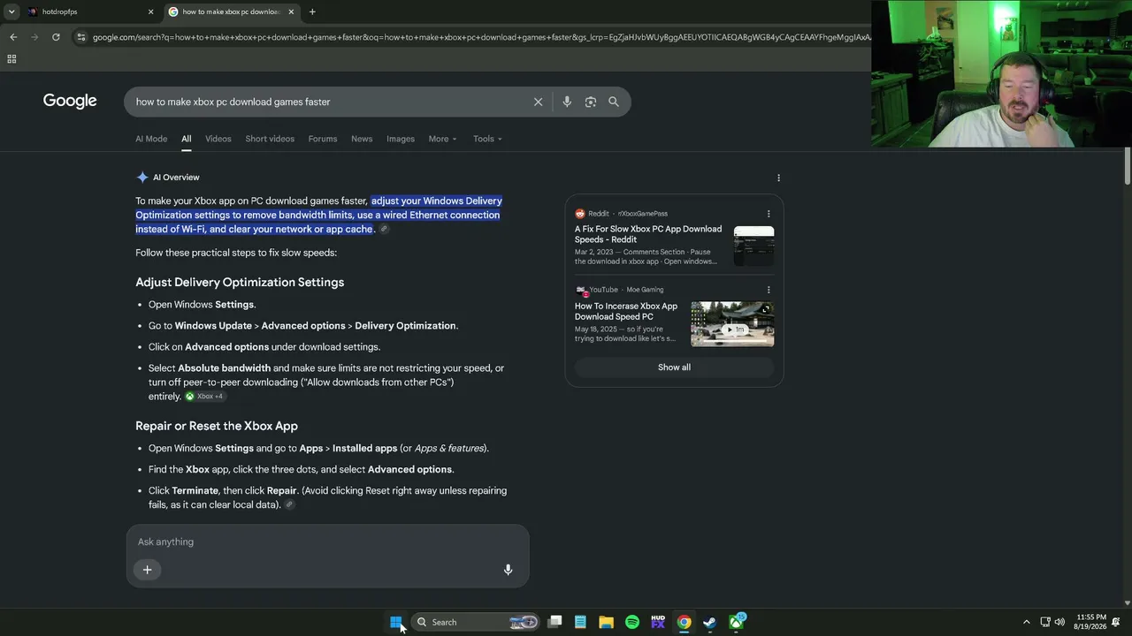Open the Reddit result options menu
Image resolution: width=1132 pixels, height=636 pixels.
(x=769, y=214)
